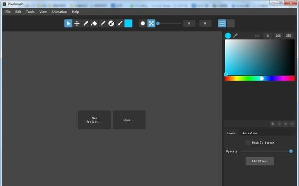Toggle the grid view button

(x=222, y=23)
